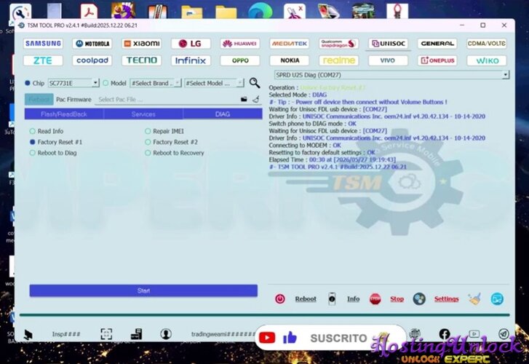This screenshot has width=529, height=364.
Task: Switch to the Services tab
Action: click(143, 114)
